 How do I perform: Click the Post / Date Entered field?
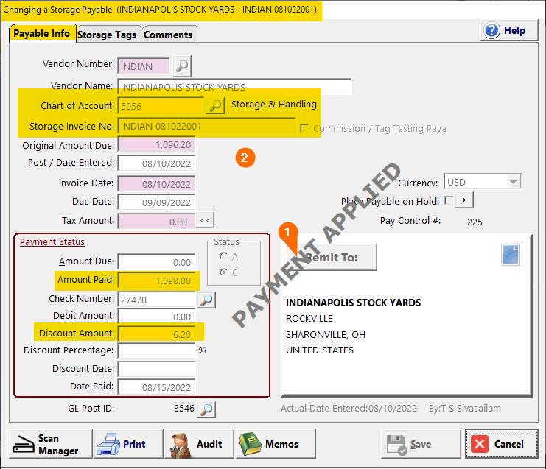tap(156, 163)
